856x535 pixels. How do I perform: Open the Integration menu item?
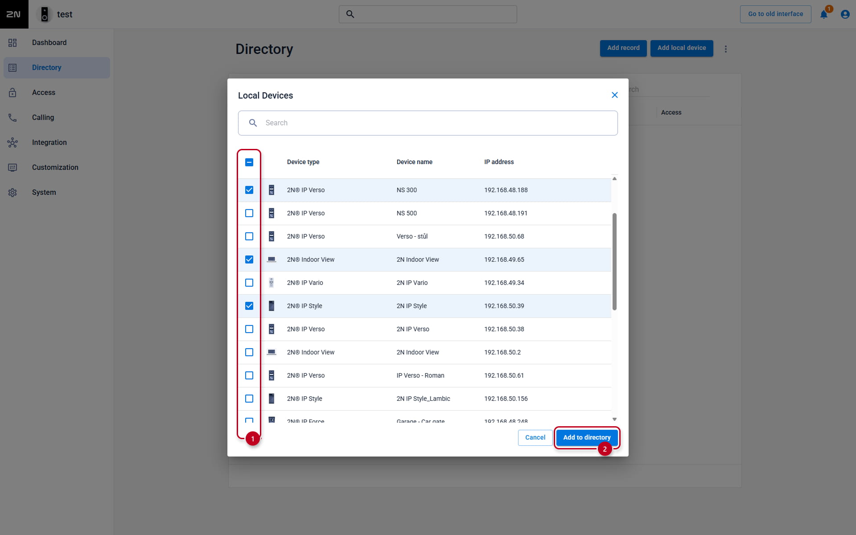57,143
